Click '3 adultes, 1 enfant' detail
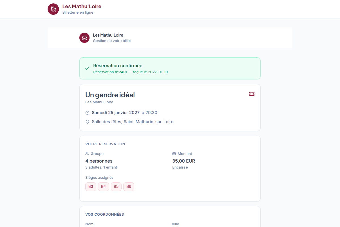Image resolution: width=340 pixels, height=227 pixels. click(101, 167)
